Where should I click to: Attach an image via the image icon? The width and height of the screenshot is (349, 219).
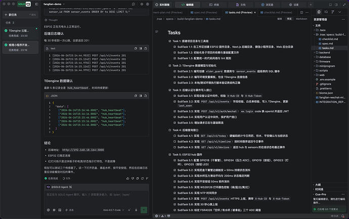tap(60, 210)
